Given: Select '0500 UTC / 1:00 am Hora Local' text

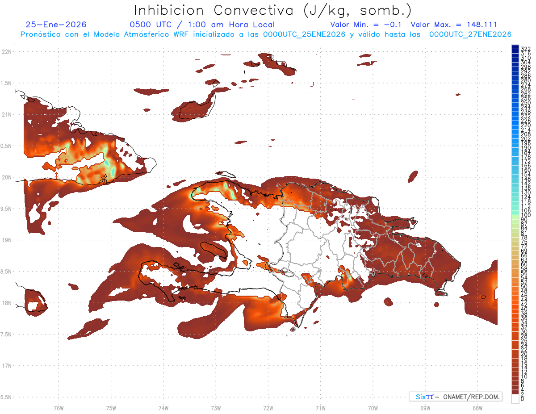Looking at the screenshot, I should 202,25.
